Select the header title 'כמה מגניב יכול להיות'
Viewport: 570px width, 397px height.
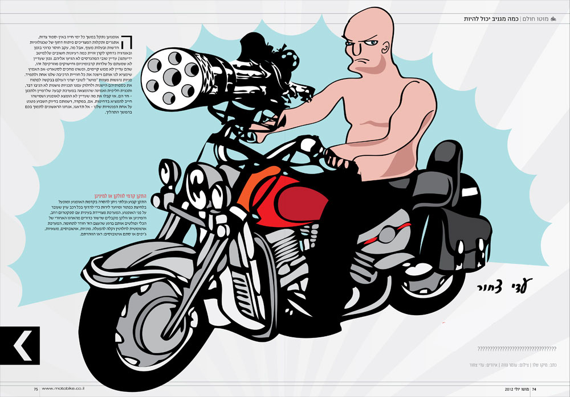491,19
